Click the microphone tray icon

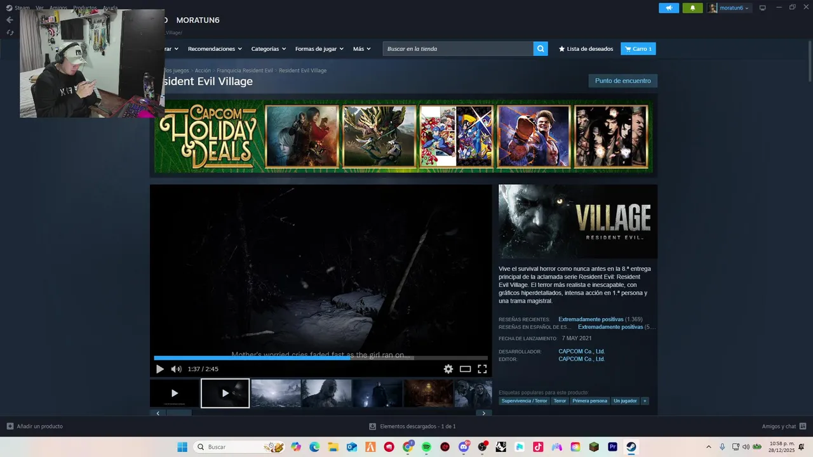point(722,447)
